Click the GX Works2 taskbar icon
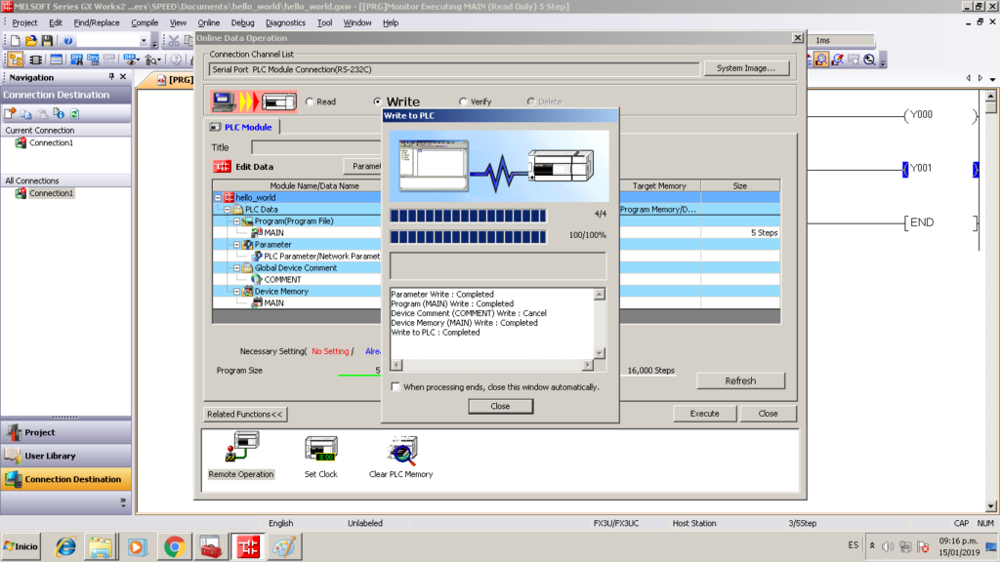 tap(248, 546)
